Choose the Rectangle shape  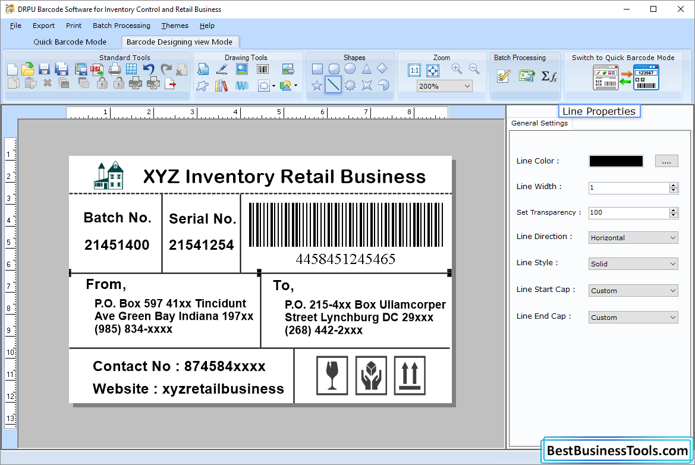(317, 69)
